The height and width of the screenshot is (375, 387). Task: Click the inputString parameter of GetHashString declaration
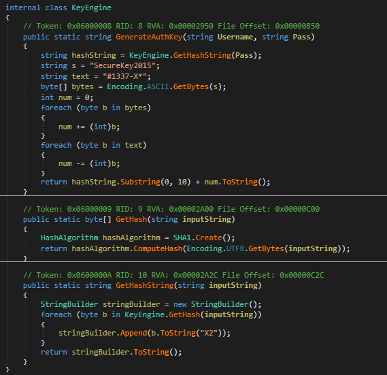tap(233, 285)
